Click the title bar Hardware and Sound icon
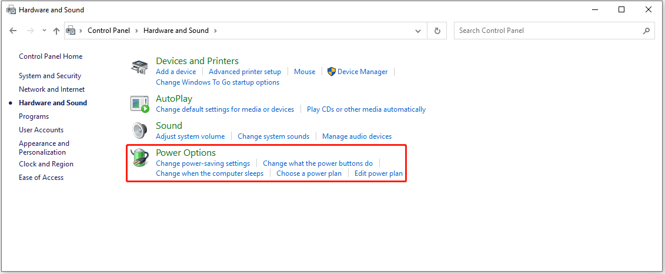This screenshot has height=274, width=665. 11,10
